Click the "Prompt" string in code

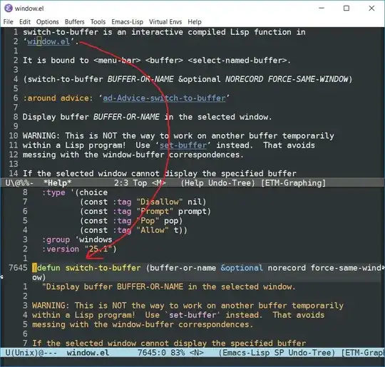[155, 212]
